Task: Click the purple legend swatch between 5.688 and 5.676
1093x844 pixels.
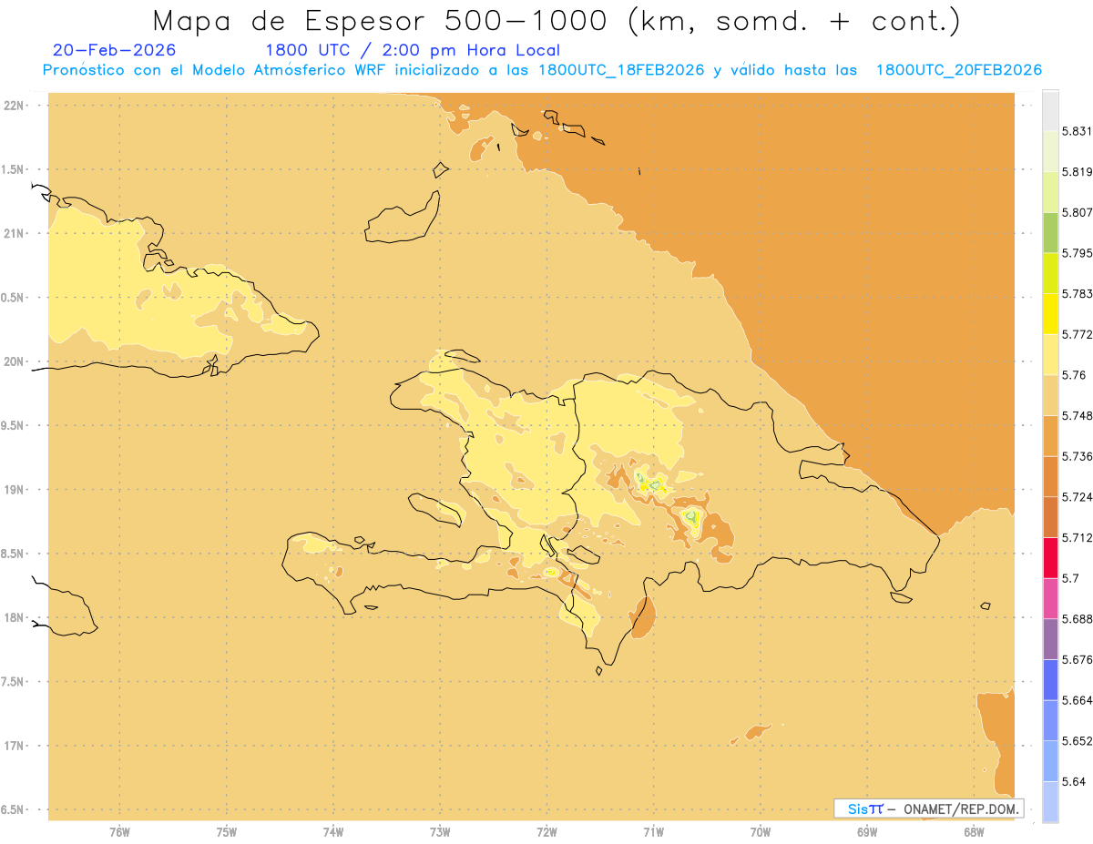Action: click(x=1050, y=639)
